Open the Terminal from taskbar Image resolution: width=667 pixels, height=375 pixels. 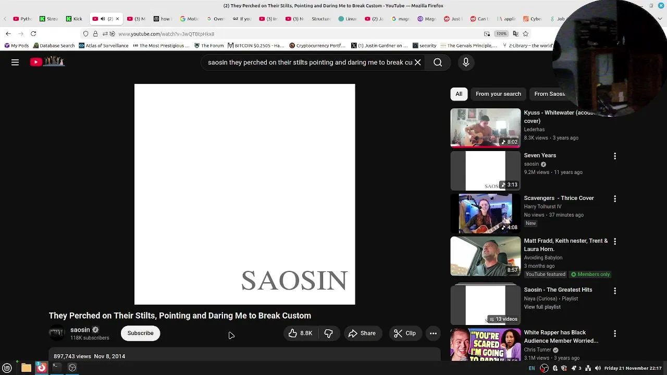click(56, 368)
